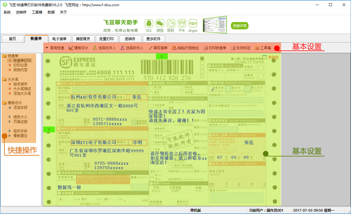The height and width of the screenshot is (214, 351).
Task: Click sender company field 杭州ABC软件有限公司
Action: [x=99, y=97]
